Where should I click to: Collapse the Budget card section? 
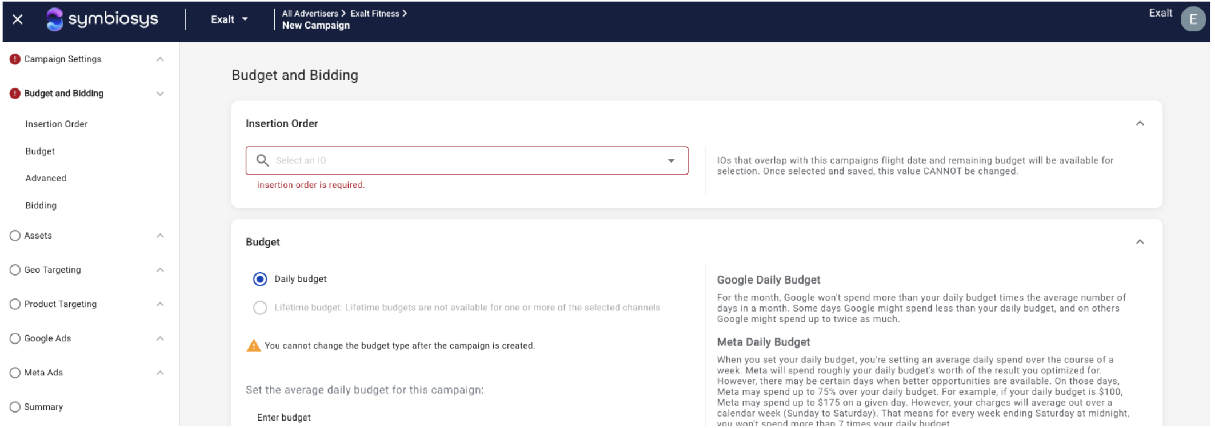(x=1140, y=242)
